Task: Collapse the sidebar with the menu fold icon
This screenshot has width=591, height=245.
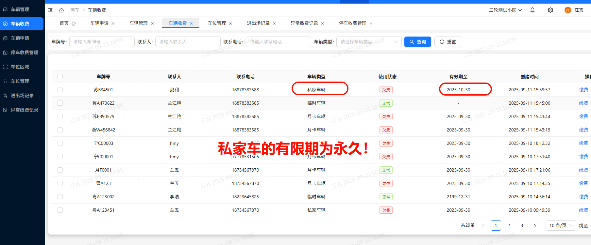Action: [x=50, y=10]
